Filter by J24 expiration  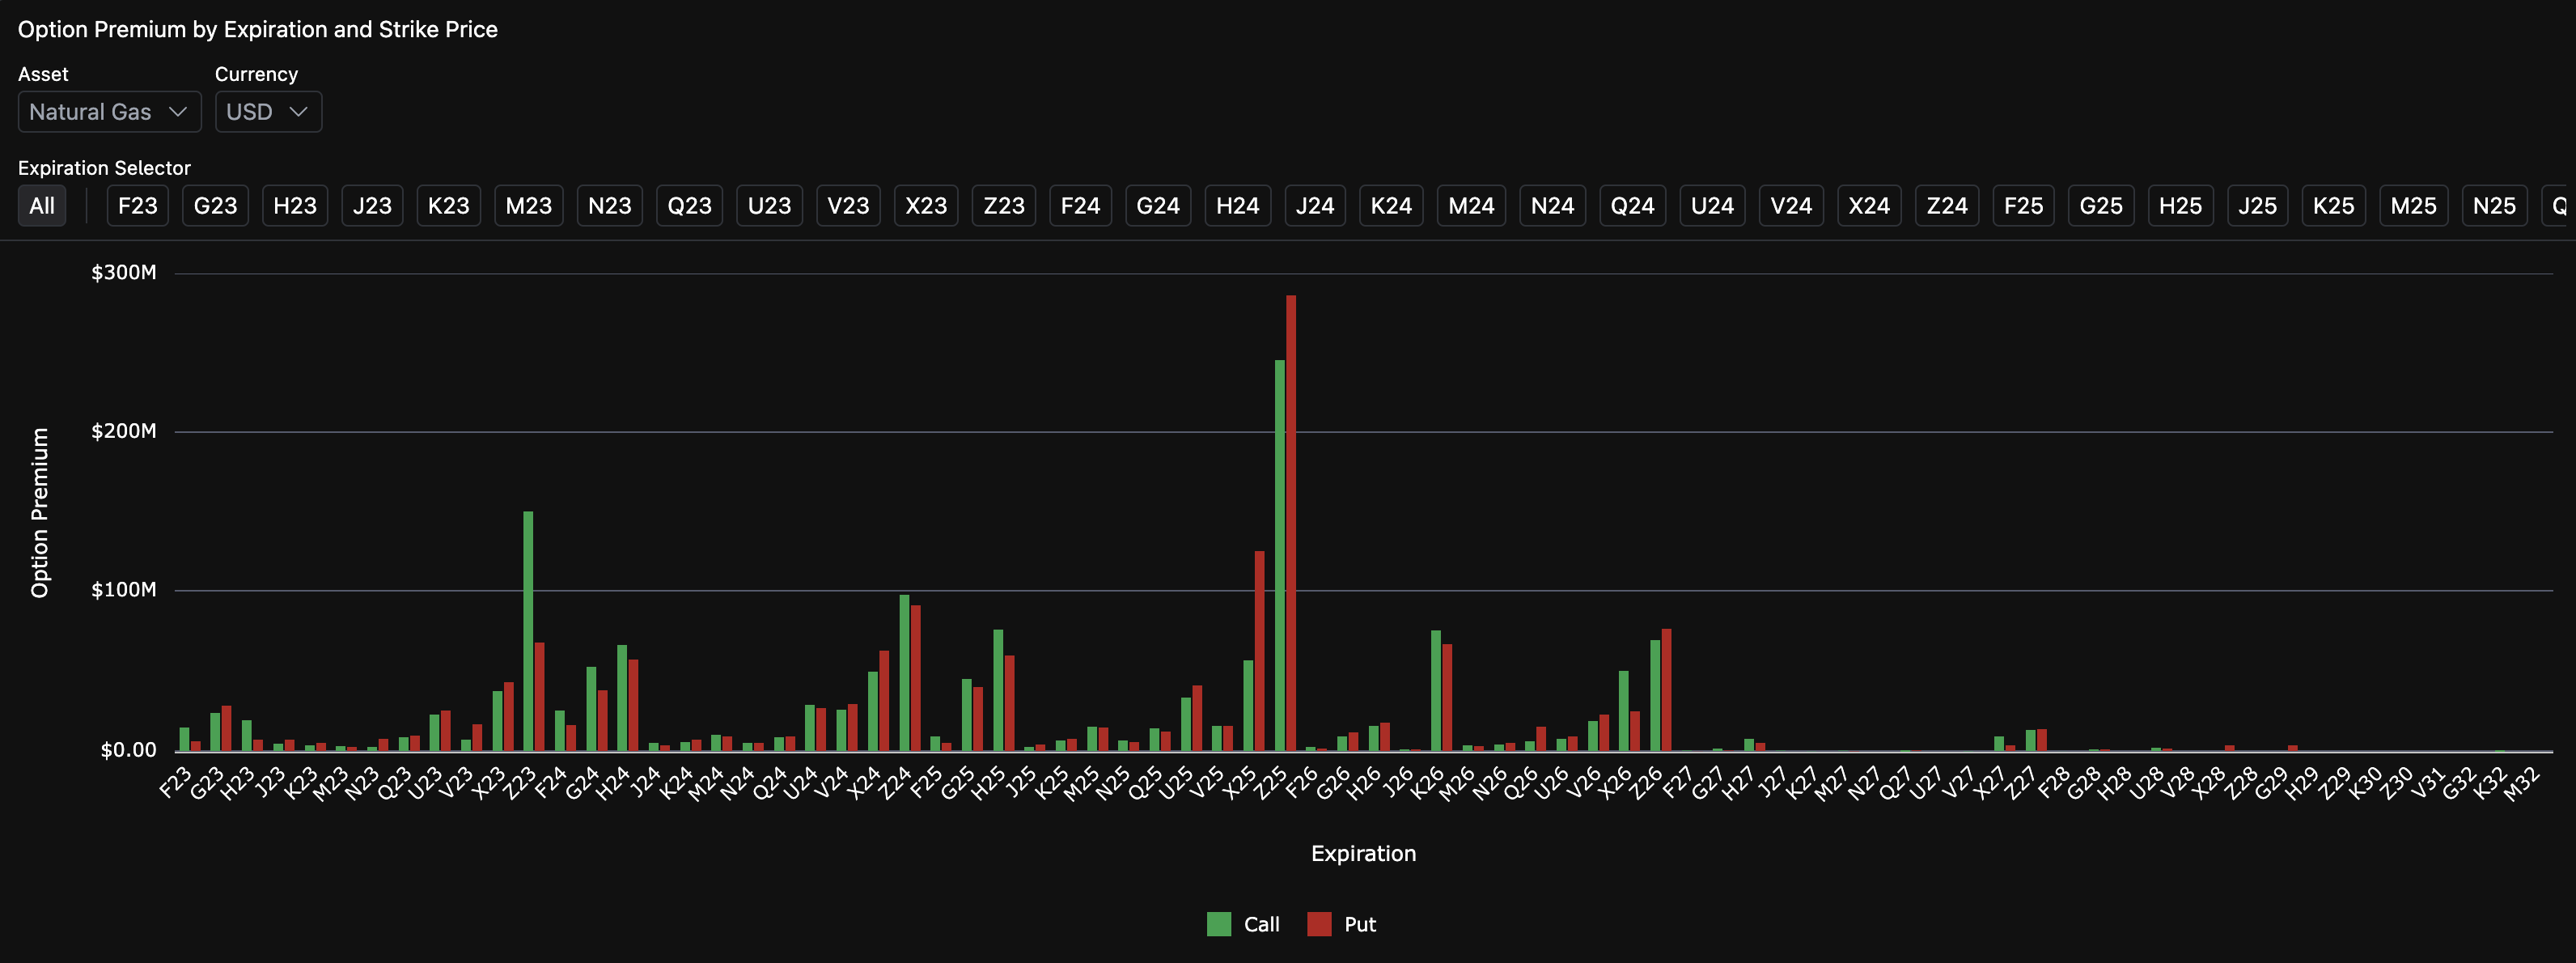click(1315, 206)
